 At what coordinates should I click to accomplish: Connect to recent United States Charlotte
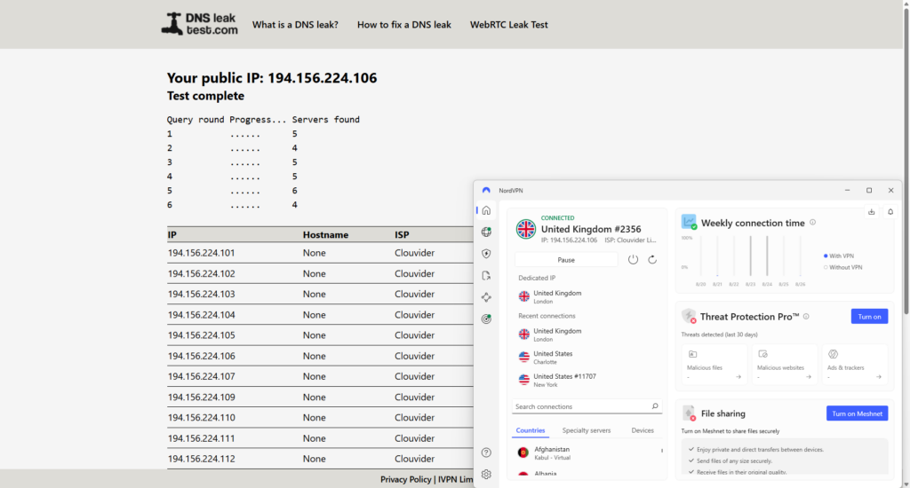(587, 357)
